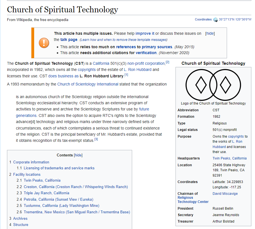Open the David Miscavige link
This screenshot has width=255, height=229.
tap(225, 194)
